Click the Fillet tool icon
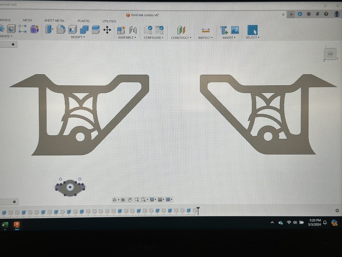342x257 pixels. (x=61, y=29)
